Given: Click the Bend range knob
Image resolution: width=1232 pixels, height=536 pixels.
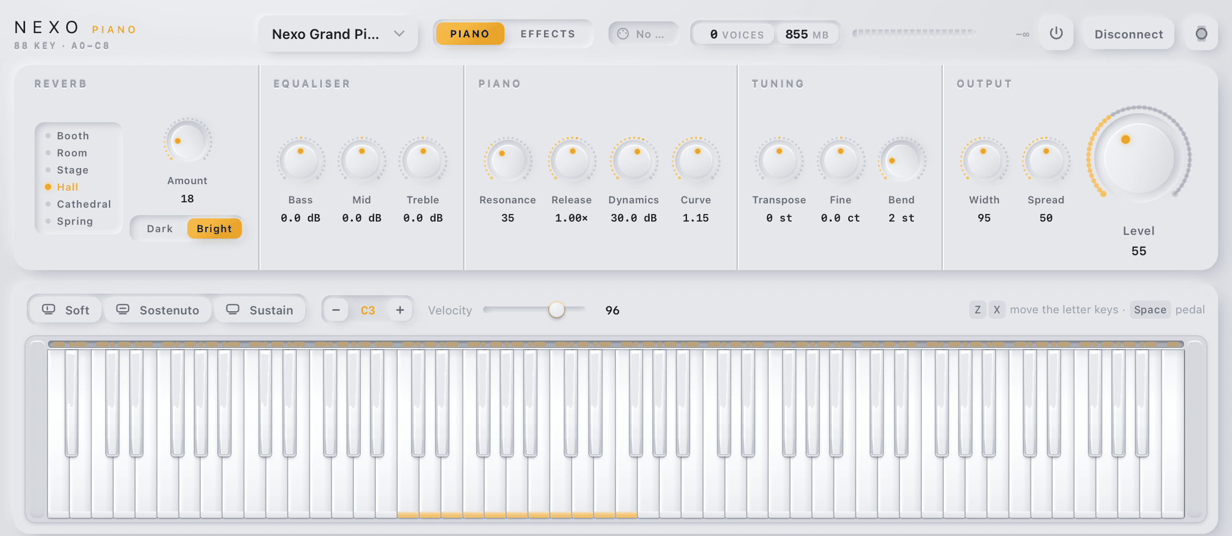Looking at the screenshot, I should pyautogui.click(x=902, y=160).
